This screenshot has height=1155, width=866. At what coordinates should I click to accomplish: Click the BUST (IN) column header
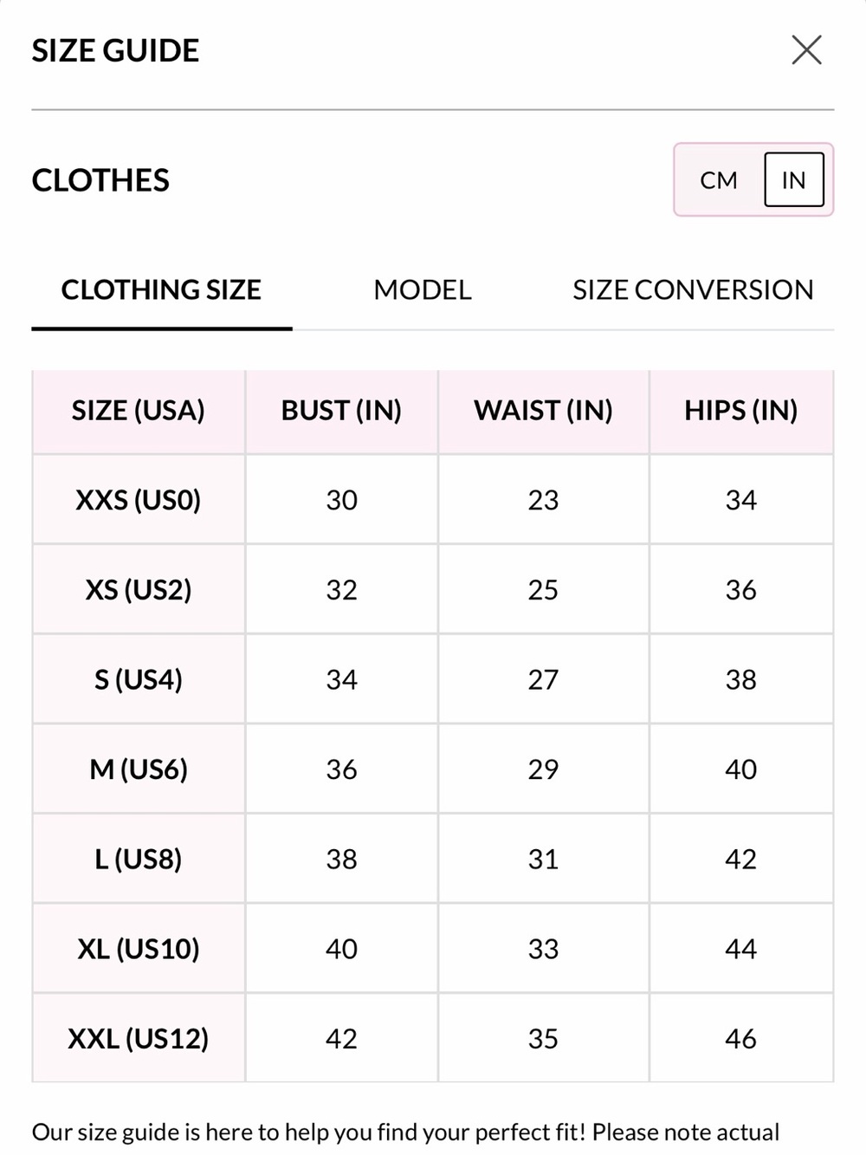(x=342, y=411)
